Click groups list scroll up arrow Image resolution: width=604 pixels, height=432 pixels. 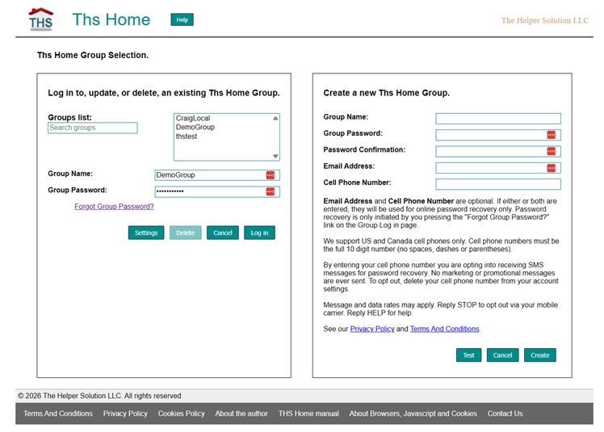point(275,119)
